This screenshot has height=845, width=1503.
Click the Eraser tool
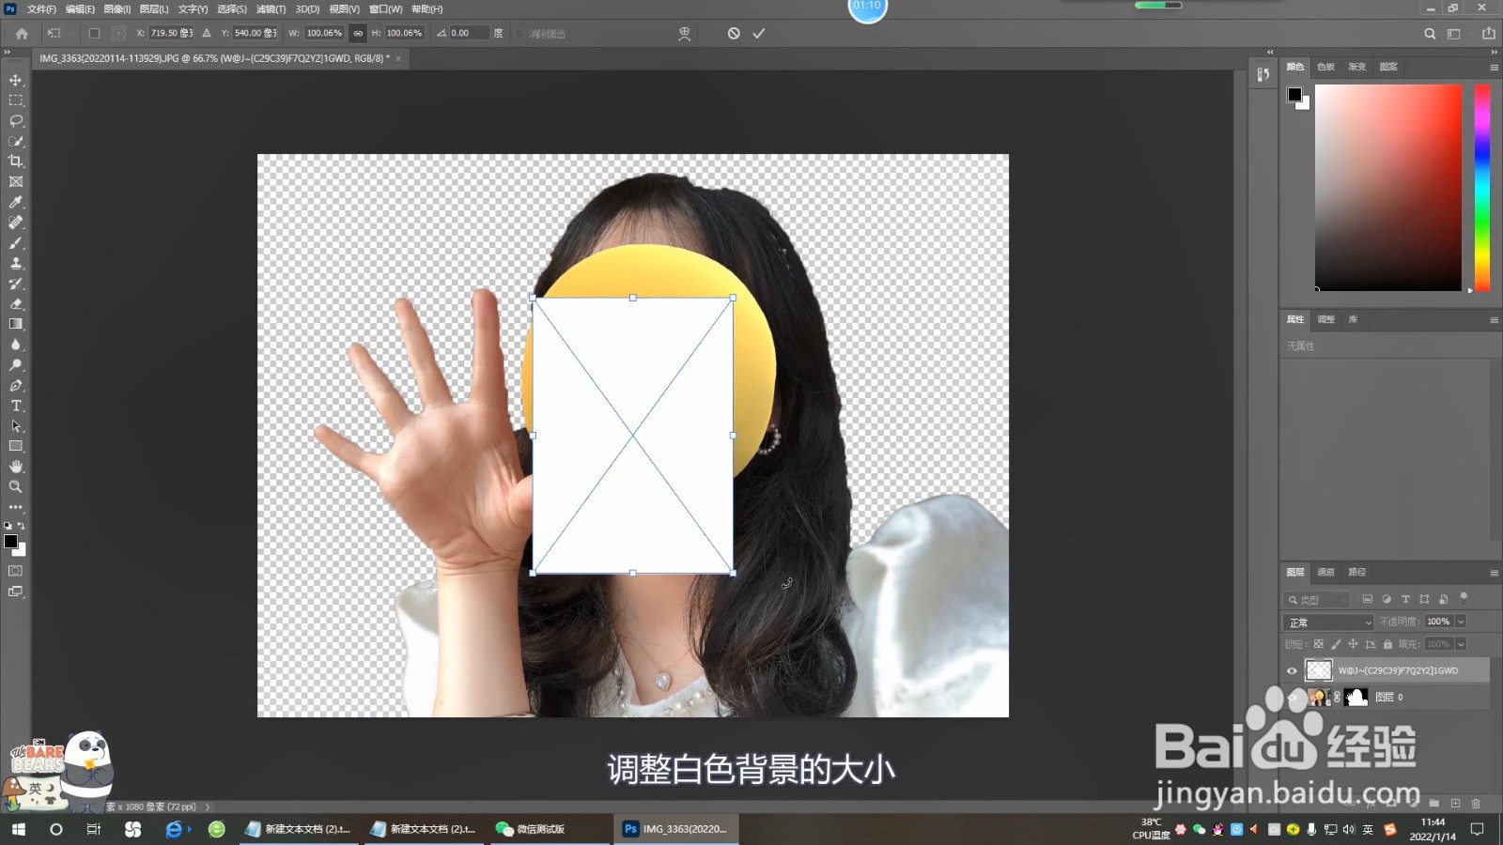15,303
